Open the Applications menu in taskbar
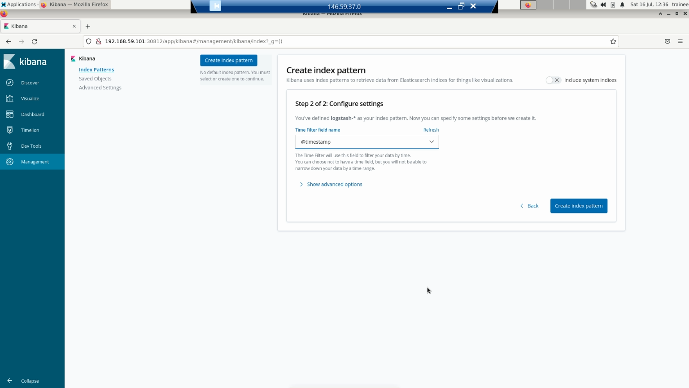 pos(18,4)
